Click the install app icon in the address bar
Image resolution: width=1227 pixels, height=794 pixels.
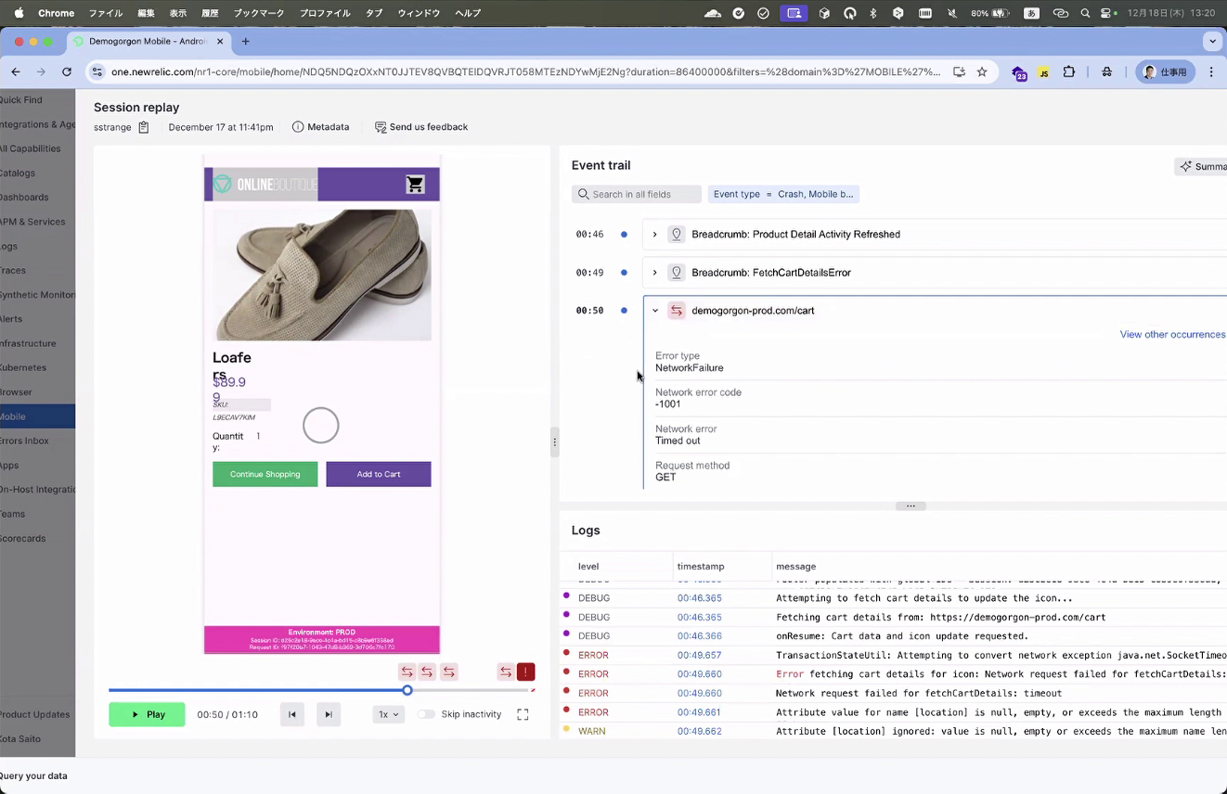pyautogui.click(x=959, y=71)
